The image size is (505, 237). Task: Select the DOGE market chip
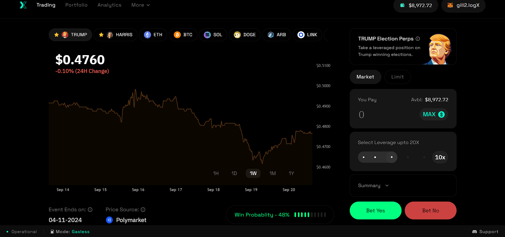[245, 35]
